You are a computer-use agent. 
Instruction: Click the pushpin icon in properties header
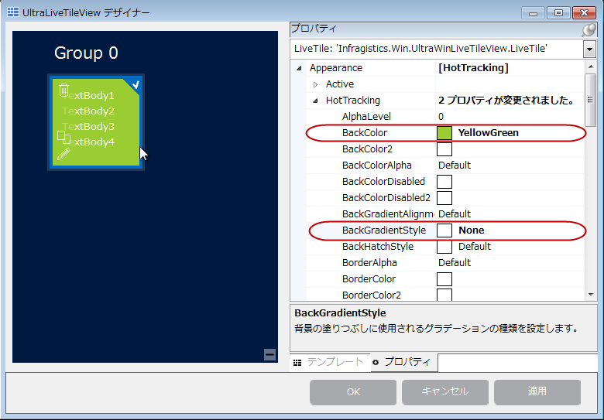[x=589, y=29]
